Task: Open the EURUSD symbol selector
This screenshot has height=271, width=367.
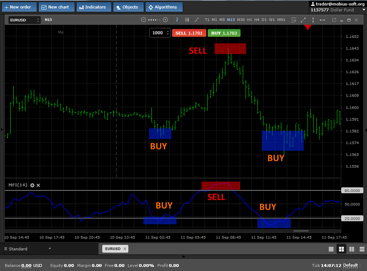Action: 24,20
